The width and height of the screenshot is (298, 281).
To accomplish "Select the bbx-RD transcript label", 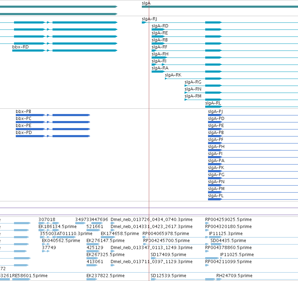I will tap(21, 47).
